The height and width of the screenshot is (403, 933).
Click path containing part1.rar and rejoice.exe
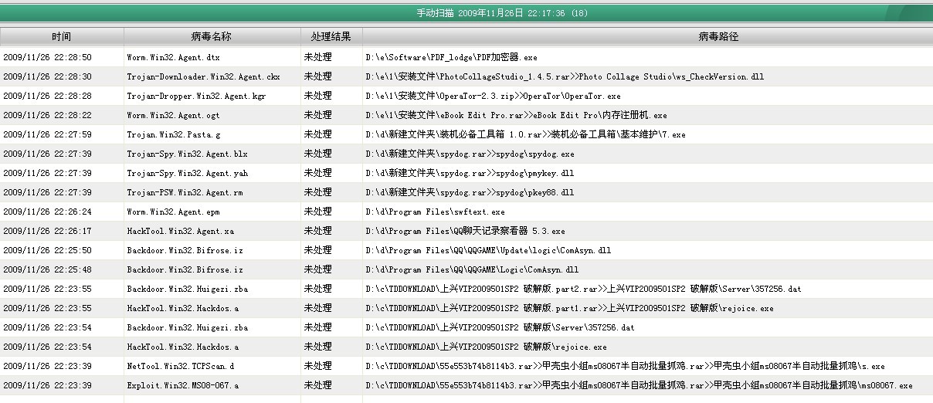pos(569,308)
